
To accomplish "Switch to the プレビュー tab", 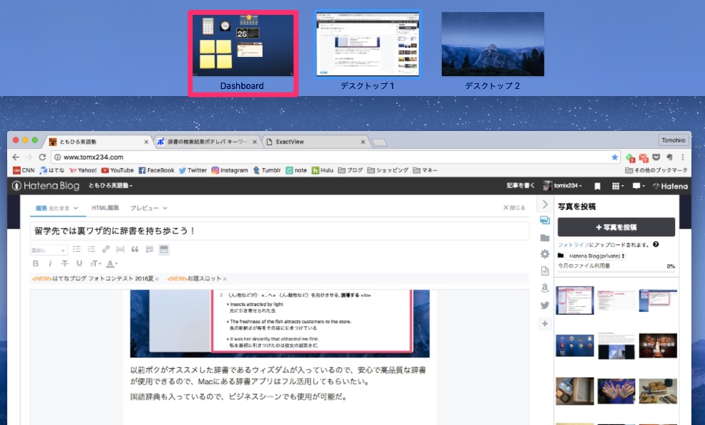I will tap(149, 208).
